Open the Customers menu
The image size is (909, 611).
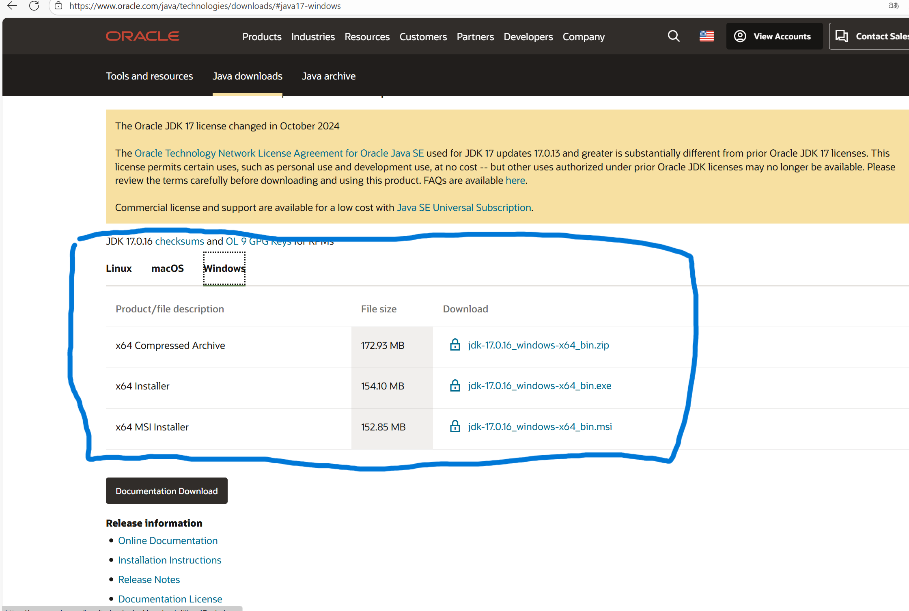click(x=423, y=37)
